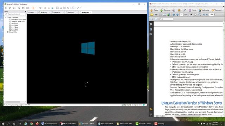The width and height of the screenshot is (225, 126).
Task: Open the Bookmarks panel icon in PDF sidebar
Action: 151,29
